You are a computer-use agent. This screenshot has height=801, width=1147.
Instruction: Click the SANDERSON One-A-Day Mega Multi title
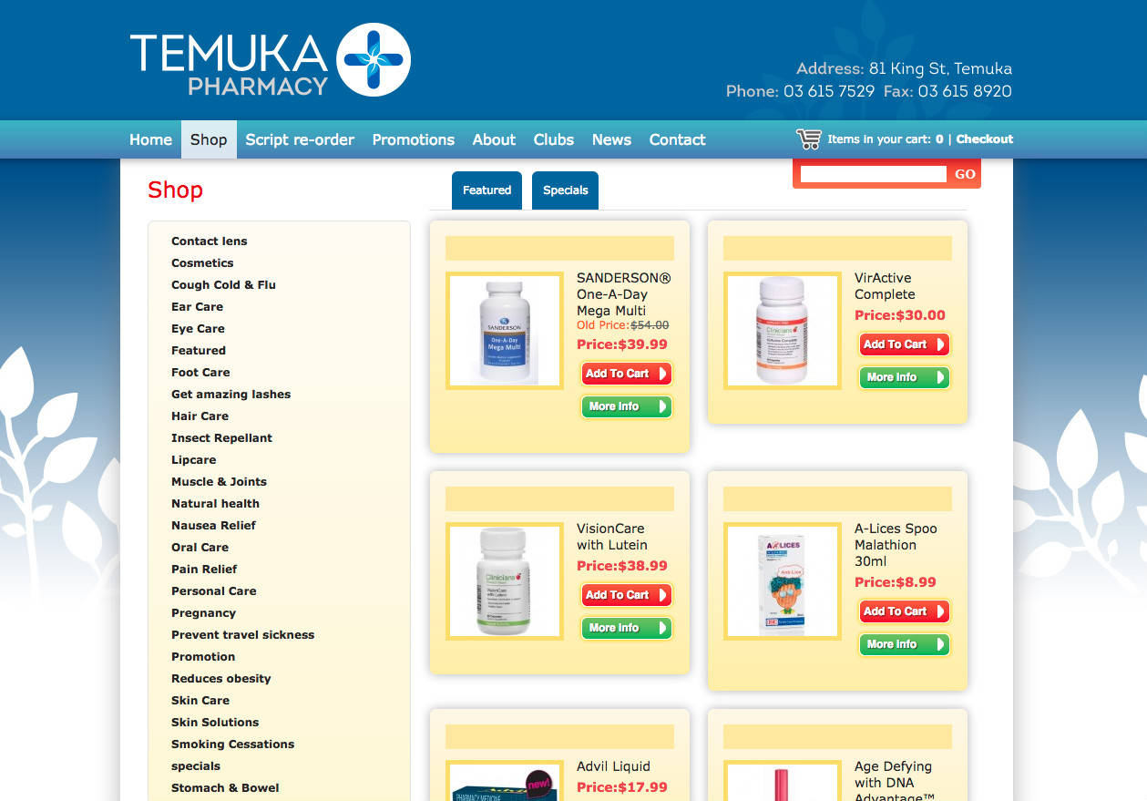624,294
